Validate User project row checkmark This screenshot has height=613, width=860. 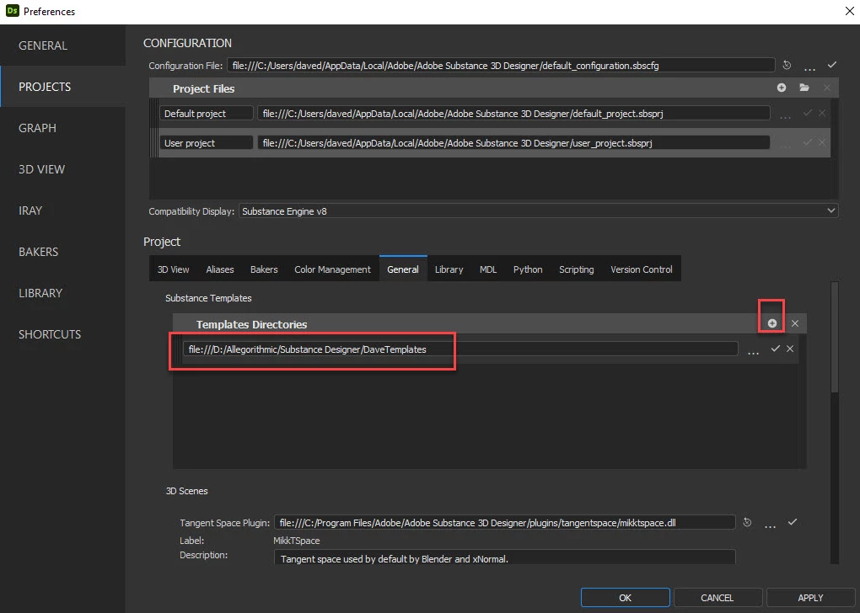point(808,142)
